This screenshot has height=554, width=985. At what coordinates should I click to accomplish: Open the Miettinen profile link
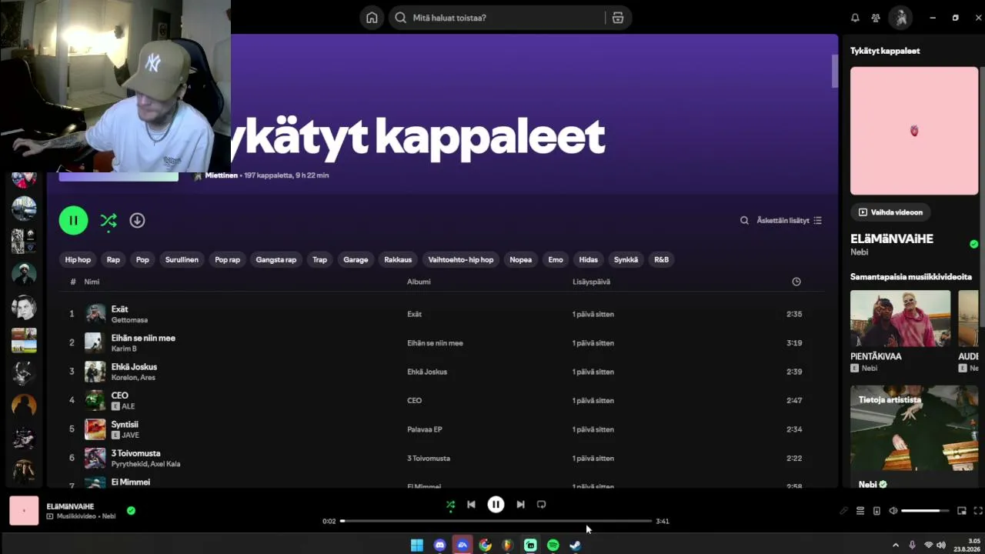coord(222,175)
